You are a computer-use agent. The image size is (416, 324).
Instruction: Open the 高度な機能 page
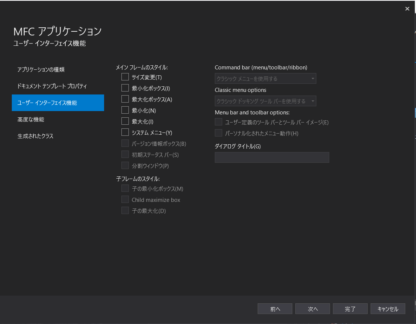tap(58, 120)
